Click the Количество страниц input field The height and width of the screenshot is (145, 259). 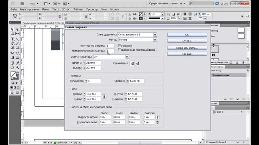point(110,46)
